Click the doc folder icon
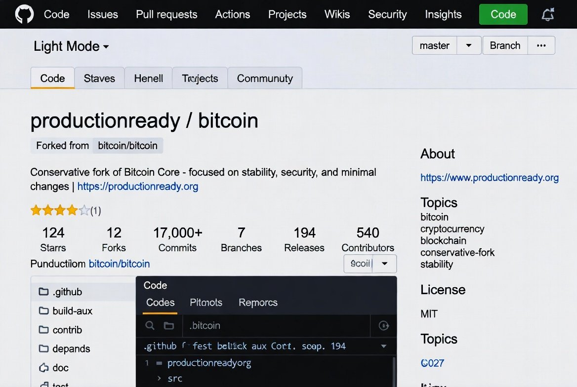Viewport: 577px width, 387px height. point(43,368)
